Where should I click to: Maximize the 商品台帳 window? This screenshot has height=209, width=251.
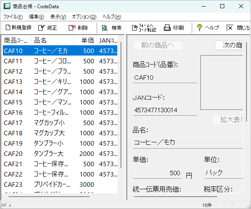[x=222, y=6]
